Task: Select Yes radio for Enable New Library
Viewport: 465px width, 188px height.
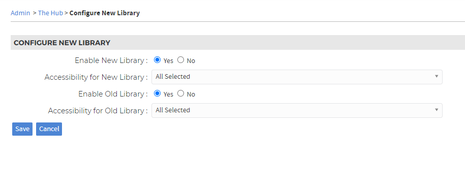Action: coord(157,60)
